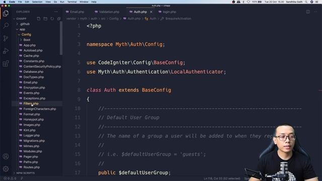
Task: Open Database.php in the Explorer
Action: click(33, 72)
